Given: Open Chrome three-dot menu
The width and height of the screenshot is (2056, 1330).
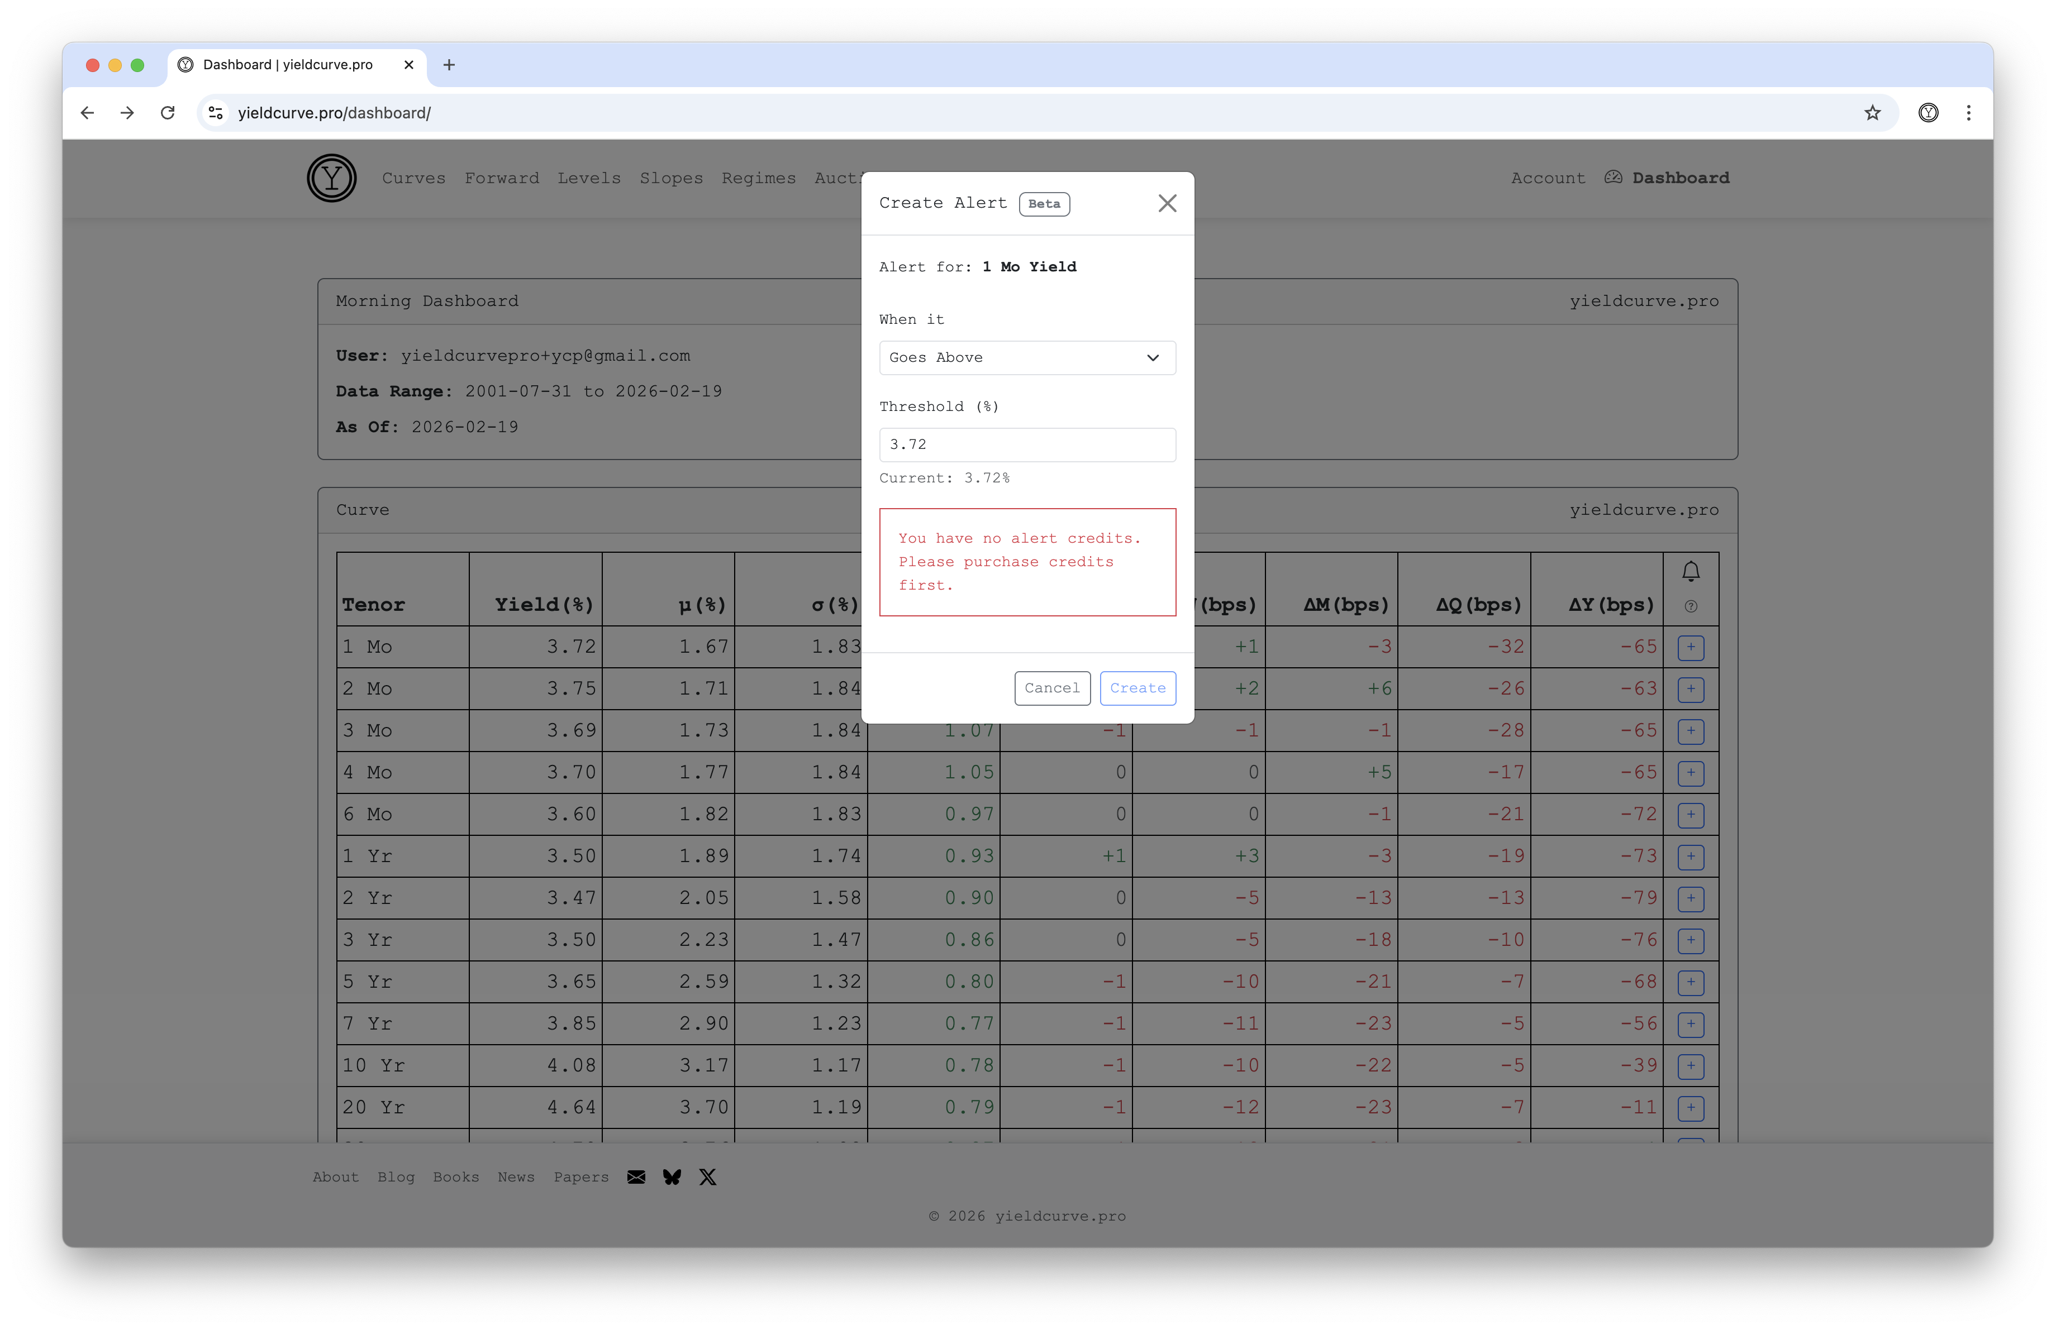Looking at the screenshot, I should (1969, 113).
